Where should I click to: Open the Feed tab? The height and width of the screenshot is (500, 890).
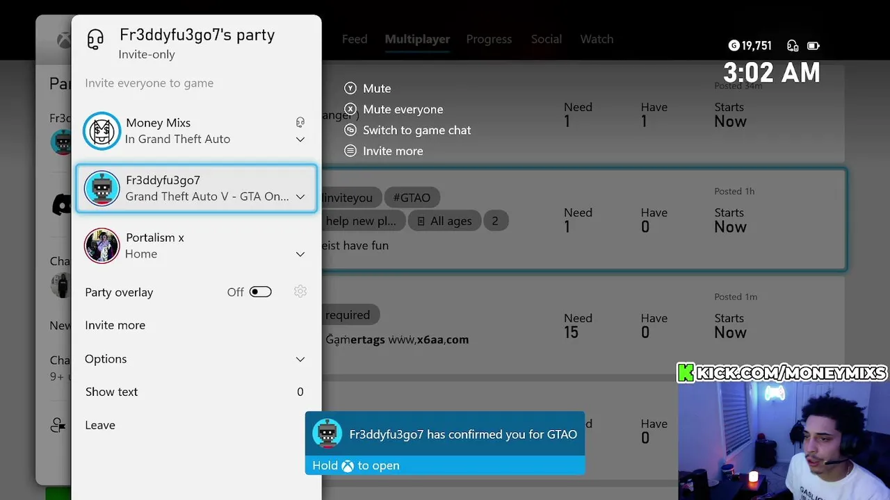click(355, 39)
